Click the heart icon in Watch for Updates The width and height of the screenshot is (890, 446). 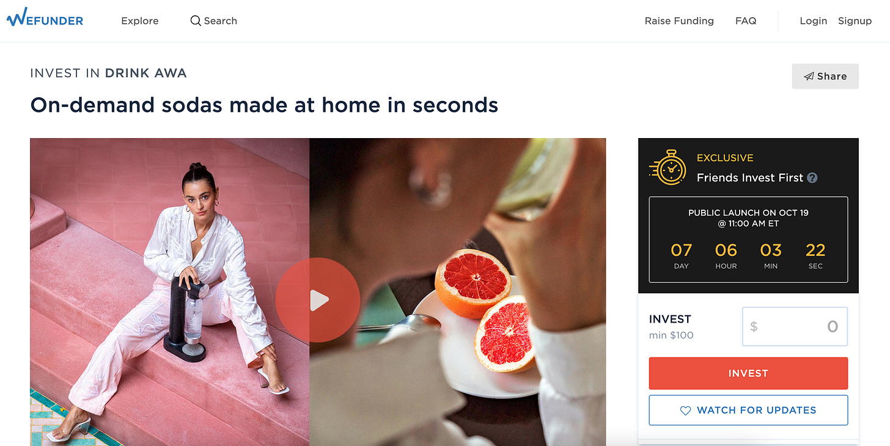[x=685, y=411]
